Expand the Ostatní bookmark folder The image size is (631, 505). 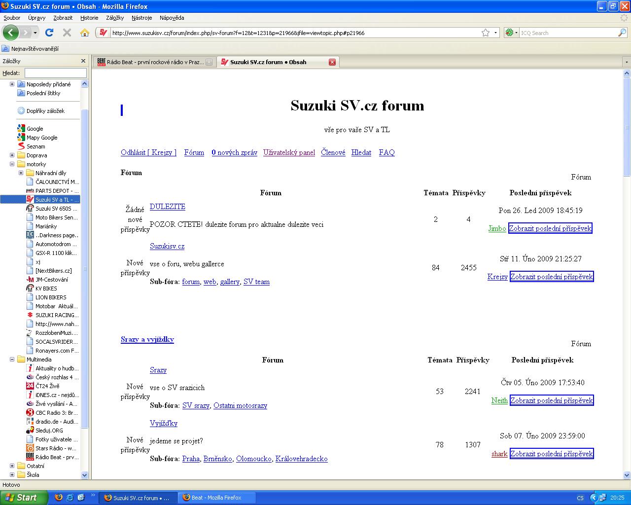tap(12, 466)
